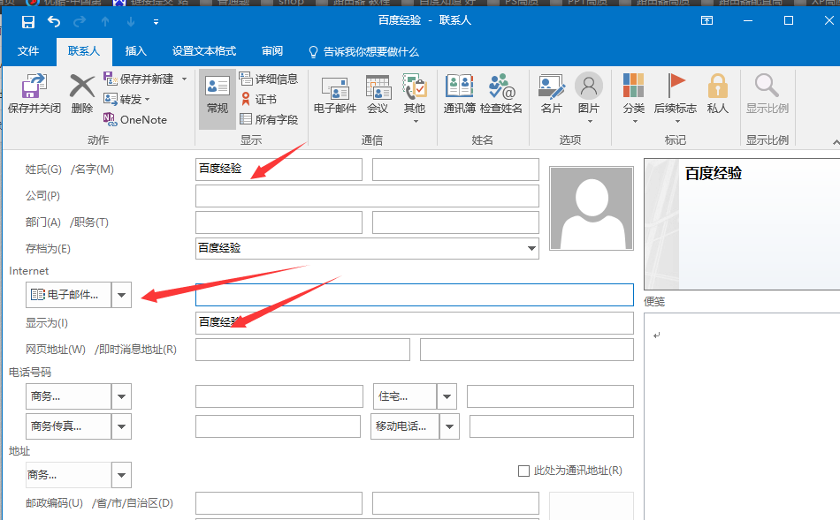Viewport: 840px width, 520px height.
Task: Open the dropdown arrow beside 商务传真...
Action: (122, 426)
